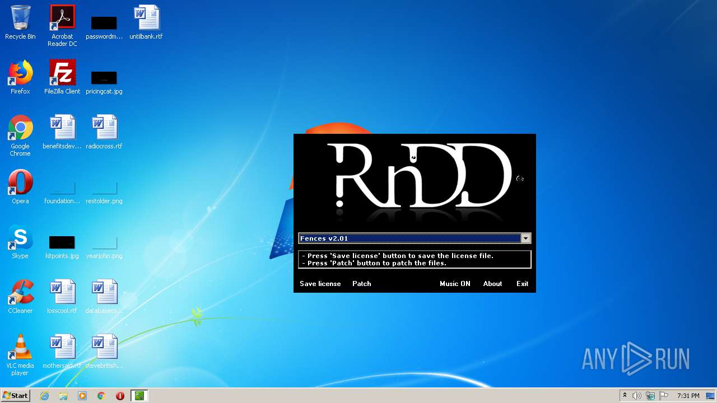
Task: Open Action Center flag icon
Action: (664, 396)
